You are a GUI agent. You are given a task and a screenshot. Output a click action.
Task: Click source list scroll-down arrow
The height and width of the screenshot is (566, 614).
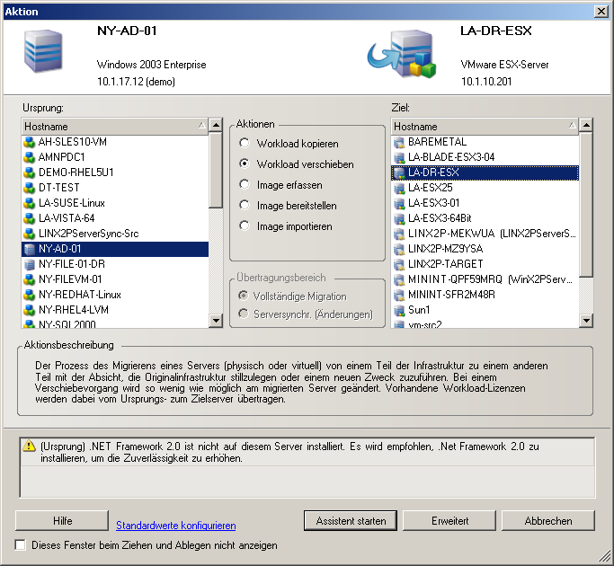tap(216, 321)
